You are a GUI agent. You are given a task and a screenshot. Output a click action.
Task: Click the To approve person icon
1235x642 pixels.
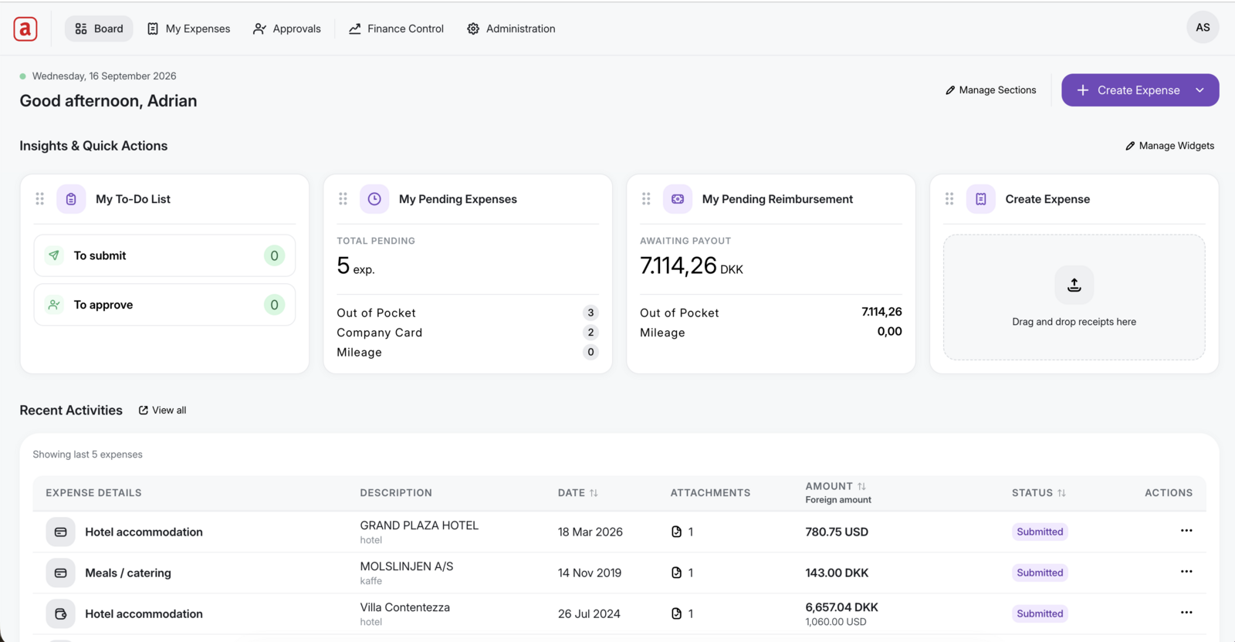tap(54, 305)
